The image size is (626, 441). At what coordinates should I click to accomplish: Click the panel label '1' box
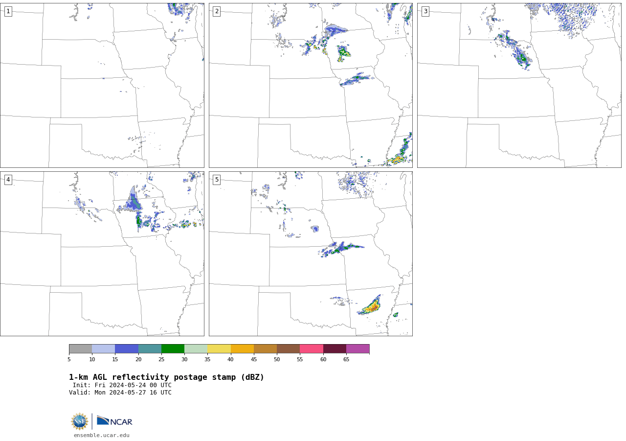pyautogui.click(x=8, y=11)
